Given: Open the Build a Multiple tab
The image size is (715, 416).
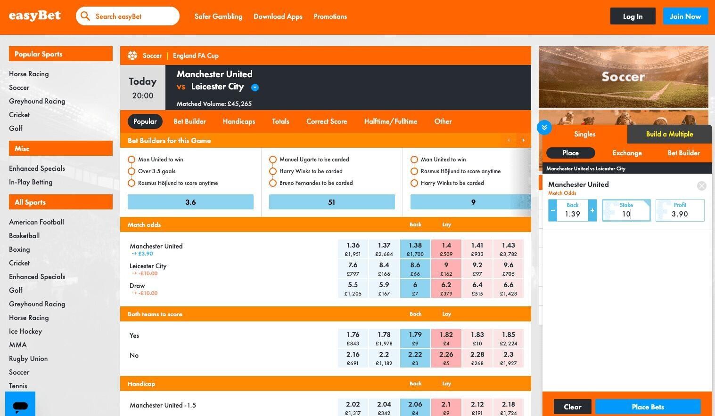Looking at the screenshot, I should pos(669,134).
